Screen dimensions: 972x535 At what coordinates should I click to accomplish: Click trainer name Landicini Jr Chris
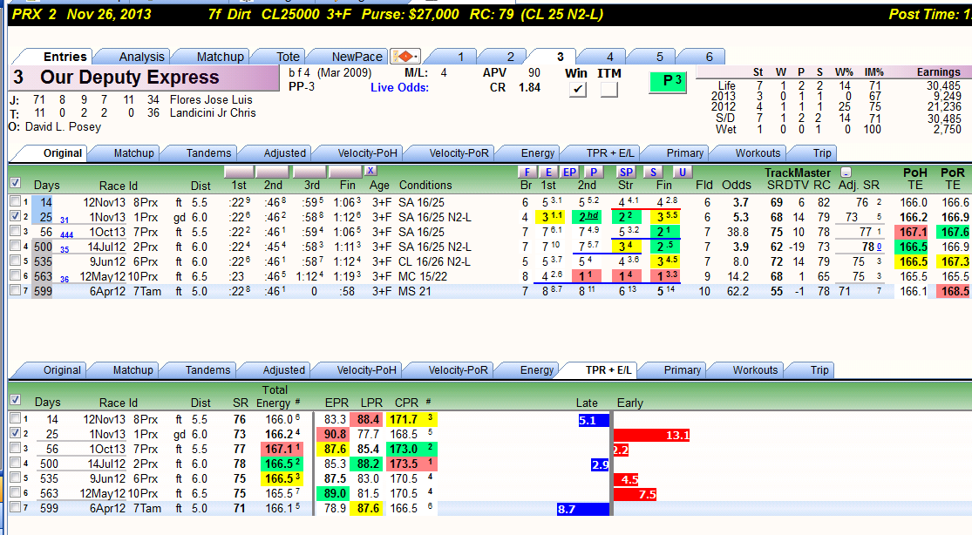213,112
